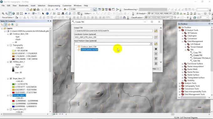Click the New map document icon
Screen dimensions: 213x119
coord(28,9)
